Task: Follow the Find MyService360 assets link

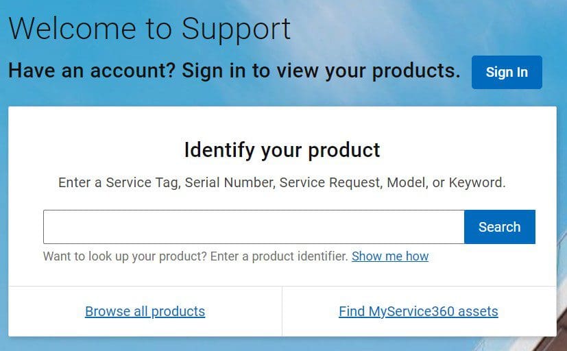Action: [x=418, y=311]
